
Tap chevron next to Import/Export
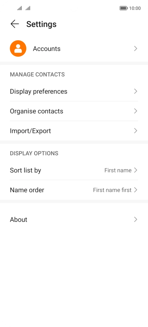click(136, 131)
